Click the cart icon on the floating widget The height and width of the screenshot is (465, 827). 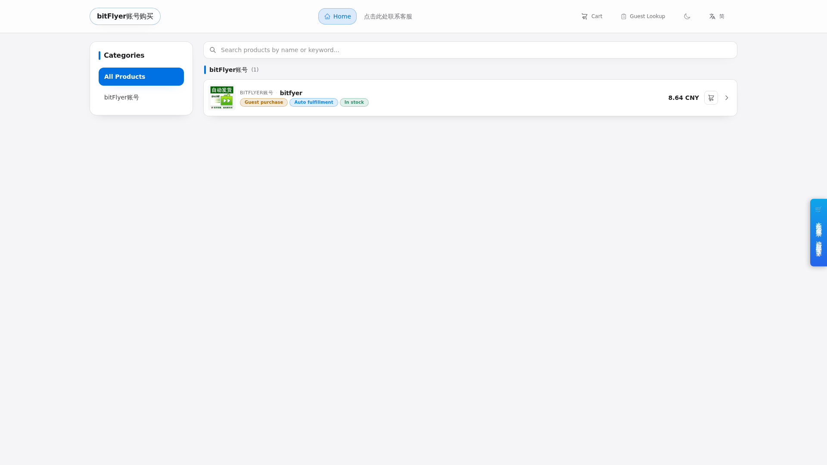pyautogui.click(x=818, y=209)
